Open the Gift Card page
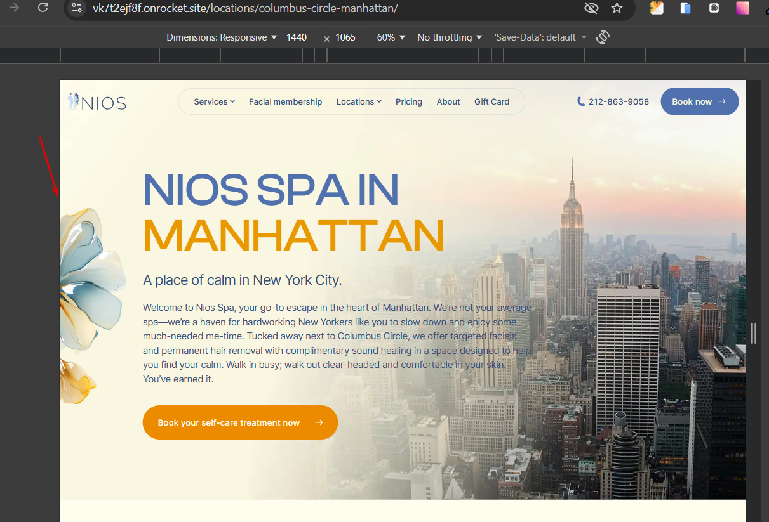769x522 pixels. pyautogui.click(x=492, y=101)
